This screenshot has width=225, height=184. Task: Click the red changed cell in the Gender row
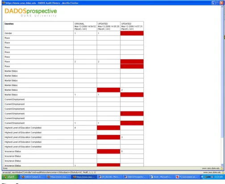132,33
